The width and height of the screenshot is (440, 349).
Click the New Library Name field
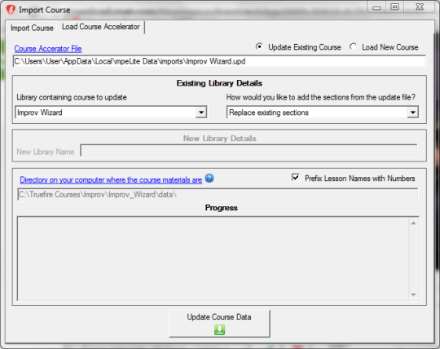click(249, 151)
